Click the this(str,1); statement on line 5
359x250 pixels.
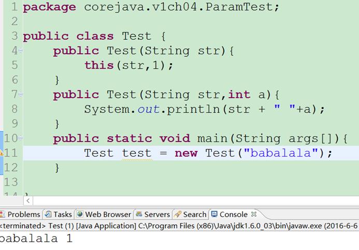pyautogui.click(x=129, y=65)
